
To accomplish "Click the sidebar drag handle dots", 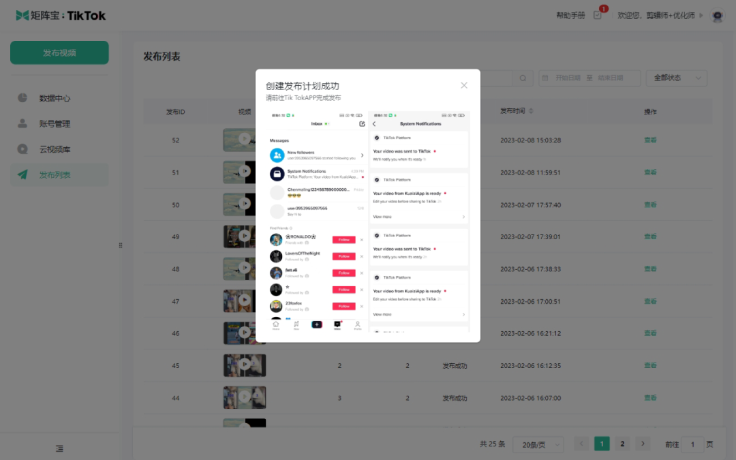I will click(121, 245).
